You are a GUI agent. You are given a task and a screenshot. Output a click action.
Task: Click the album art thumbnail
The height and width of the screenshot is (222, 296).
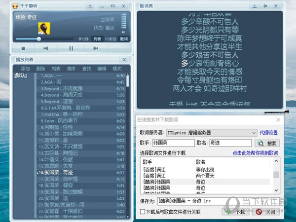tap(44, 28)
